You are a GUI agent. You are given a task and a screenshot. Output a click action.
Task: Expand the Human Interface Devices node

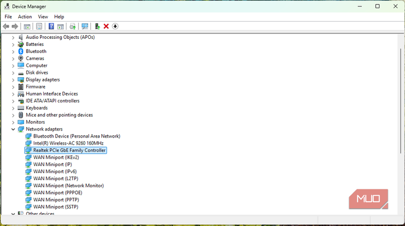(x=13, y=94)
